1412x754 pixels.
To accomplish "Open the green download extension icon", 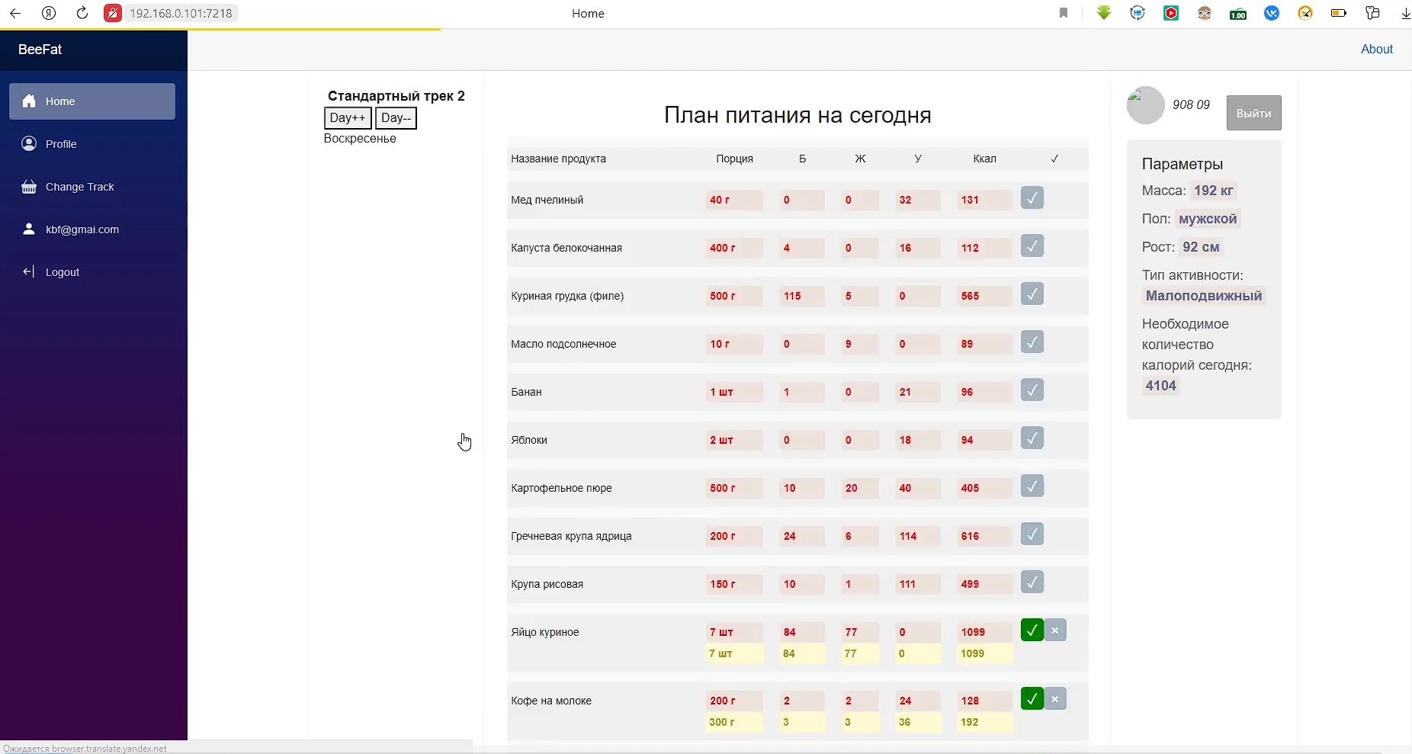I will pyautogui.click(x=1104, y=13).
